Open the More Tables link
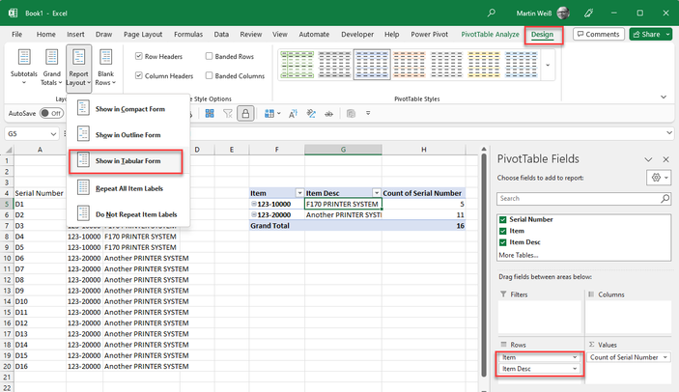This screenshot has width=679, height=392. coord(519,255)
